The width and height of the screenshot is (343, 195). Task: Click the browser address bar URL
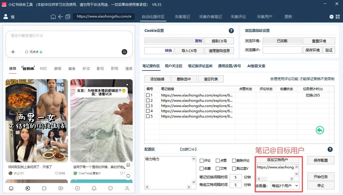coord(104,16)
